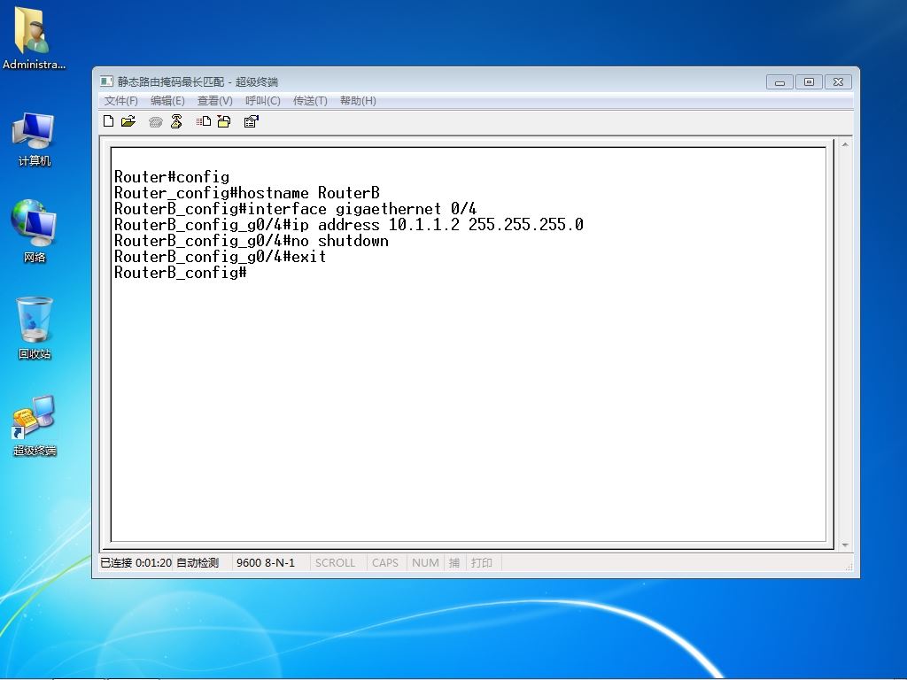
Task: Select the 计算机 desktop icon
Action: click(x=34, y=139)
